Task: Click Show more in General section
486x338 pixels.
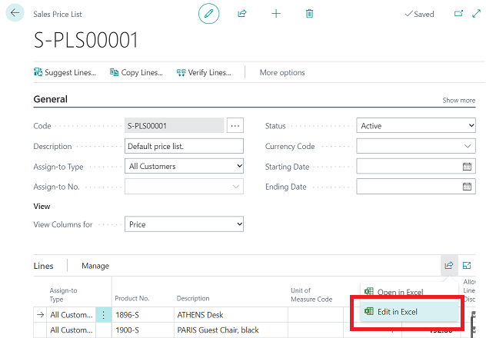Action: point(459,101)
